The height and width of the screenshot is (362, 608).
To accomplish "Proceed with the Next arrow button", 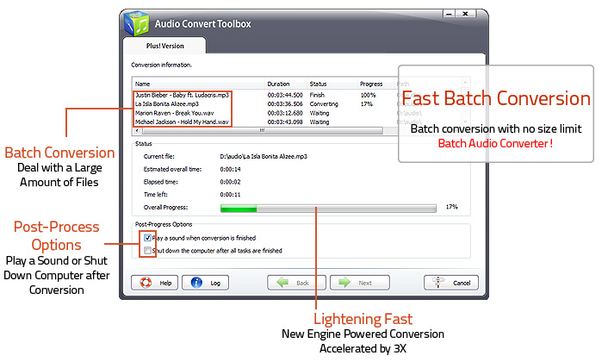I will click(359, 283).
